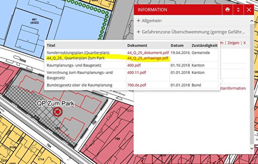Viewport: 258px width, 164px height.
Task: Open 44_Q_25_dokument.pdf
Action: point(148,52)
